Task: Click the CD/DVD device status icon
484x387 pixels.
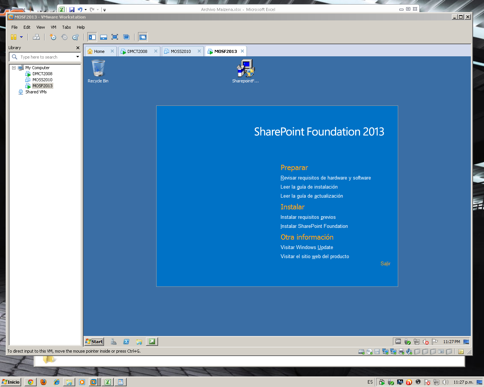Action: tap(369, 351)
